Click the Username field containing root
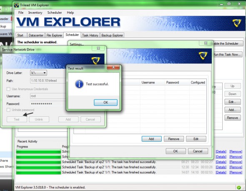This screenshot has width=246, height=191. (x=48, y=96)
